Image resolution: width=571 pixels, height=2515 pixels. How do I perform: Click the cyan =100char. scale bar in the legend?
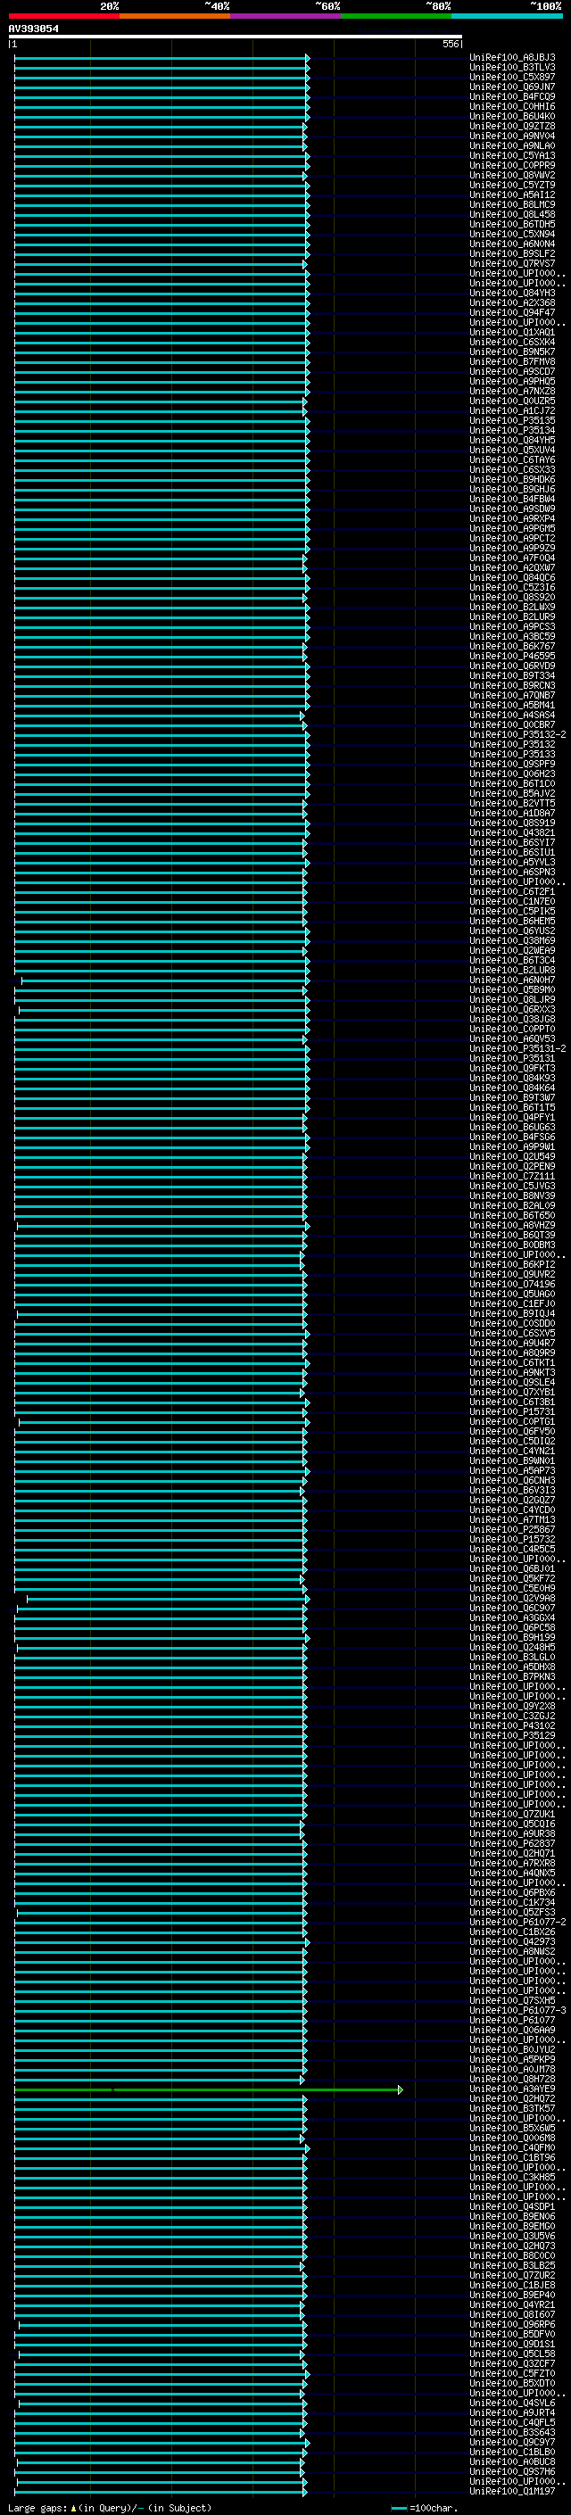point(398,2508)
